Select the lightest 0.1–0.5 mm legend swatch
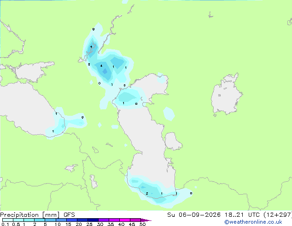This screenshot has width=292, height=226. (8, 220)
